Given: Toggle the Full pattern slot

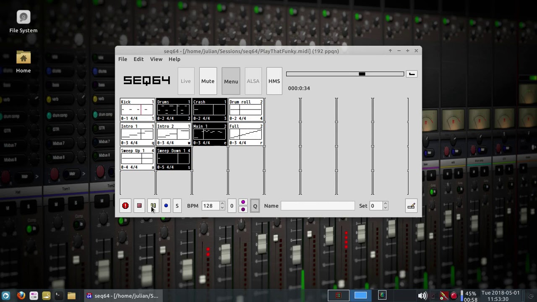Looking at the screenshot, I should (x=246, y=134).
